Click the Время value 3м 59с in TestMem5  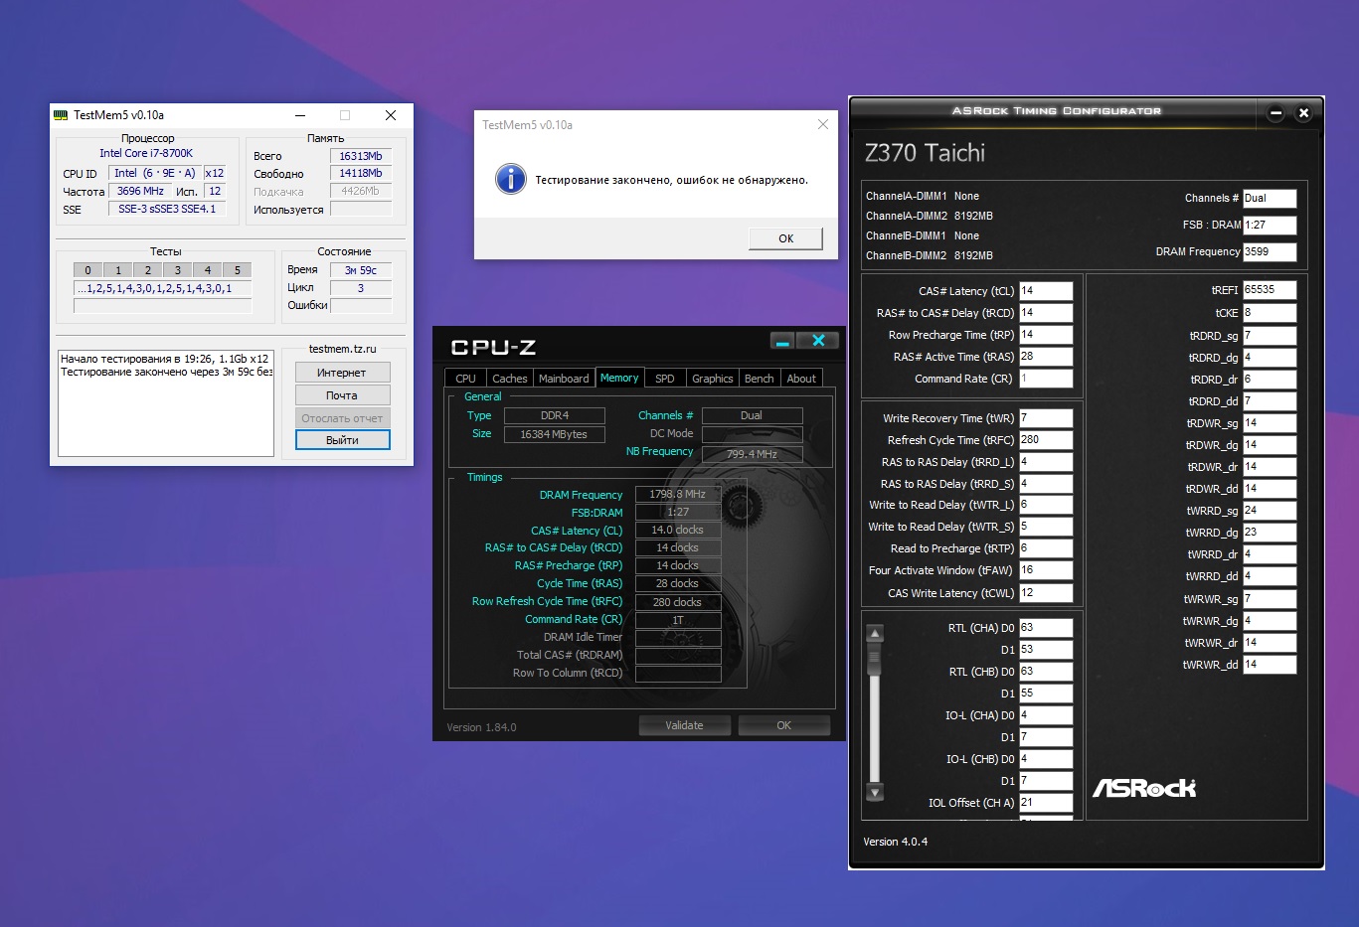pyautogui.click(x=361, y=270)
